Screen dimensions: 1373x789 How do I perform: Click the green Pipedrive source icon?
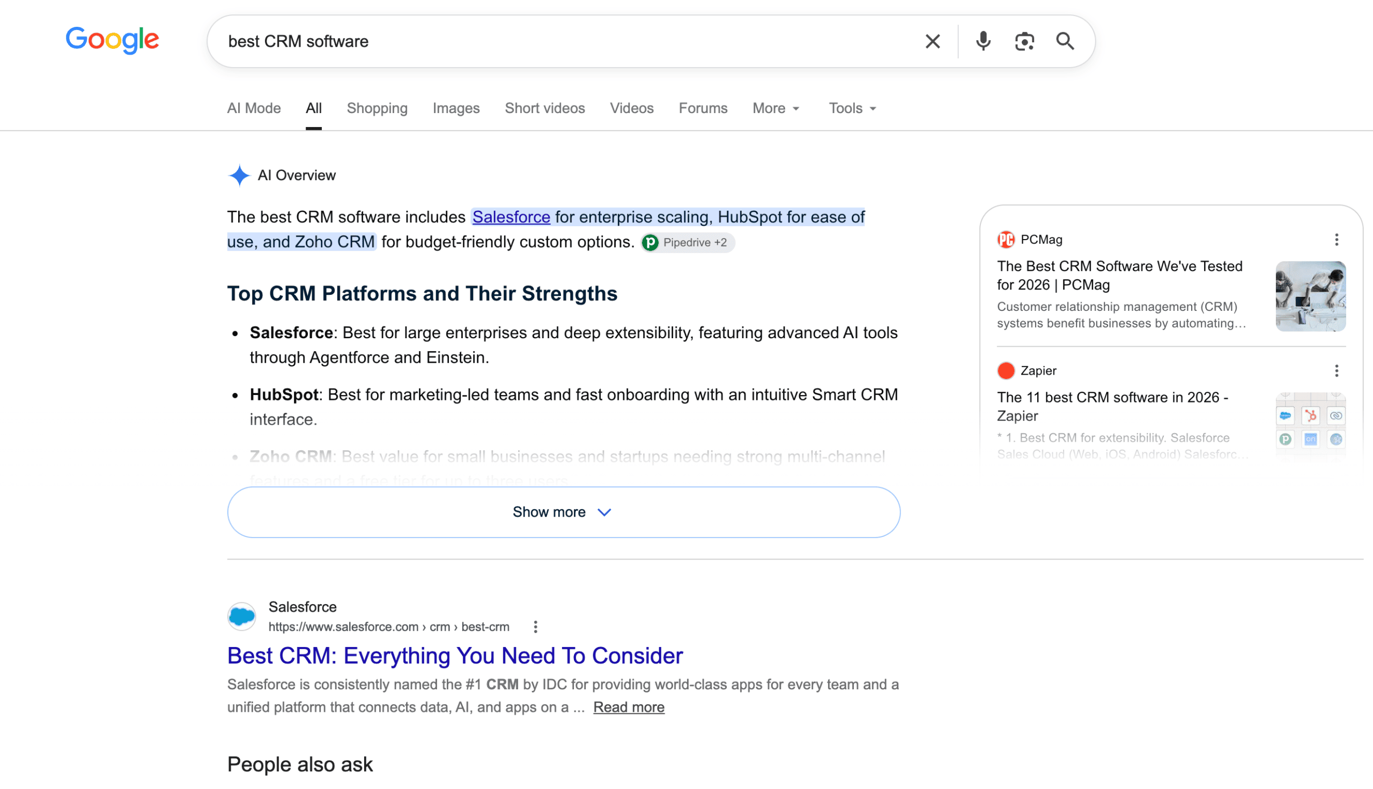[x=650, y=243]
